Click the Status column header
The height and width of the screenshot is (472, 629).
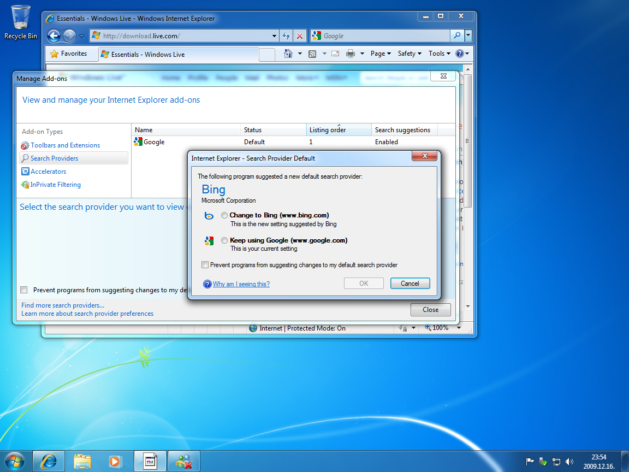[x=273, y=130]
